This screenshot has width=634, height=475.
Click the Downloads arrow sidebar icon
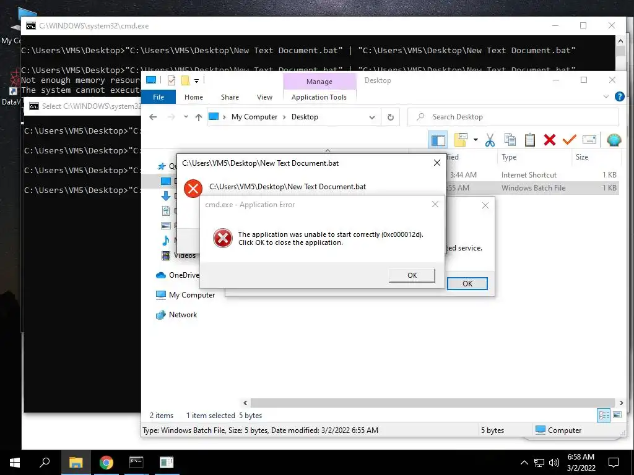pos(166,196)
